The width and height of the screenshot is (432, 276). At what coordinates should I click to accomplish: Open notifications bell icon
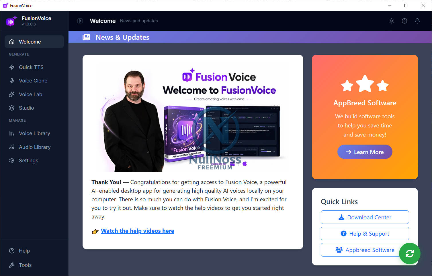point(417,21)
